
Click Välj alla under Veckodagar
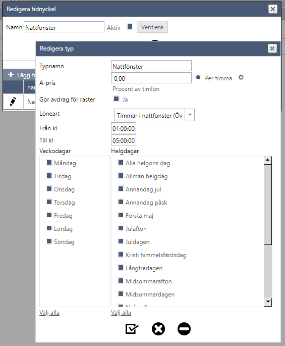pyautogui.click(x=49, y=313)
